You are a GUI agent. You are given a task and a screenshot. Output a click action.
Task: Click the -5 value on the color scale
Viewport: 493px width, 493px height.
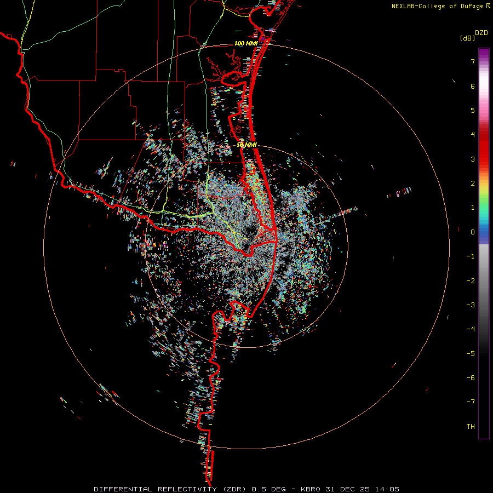(x=471, y=354)
